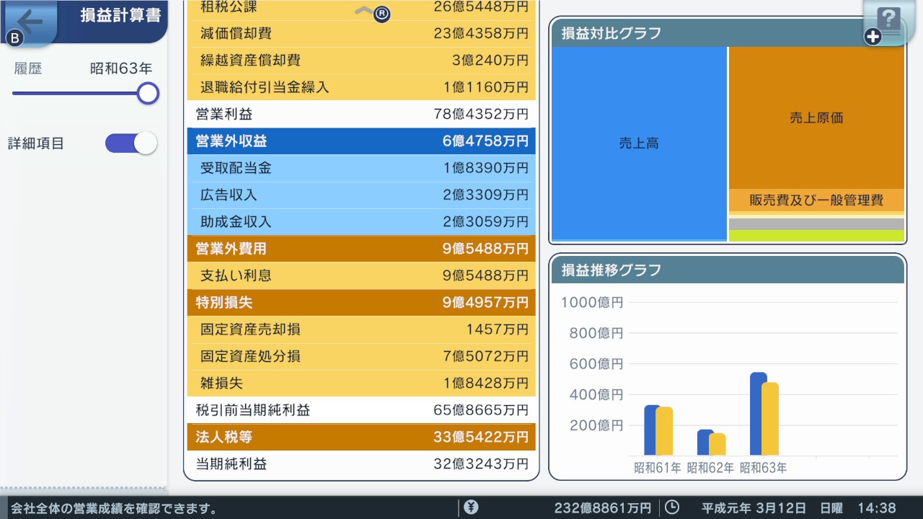Click the 売上高 blue block in chart
The width and height of the screenshot is (923, 519).
(x=639, y=143)
